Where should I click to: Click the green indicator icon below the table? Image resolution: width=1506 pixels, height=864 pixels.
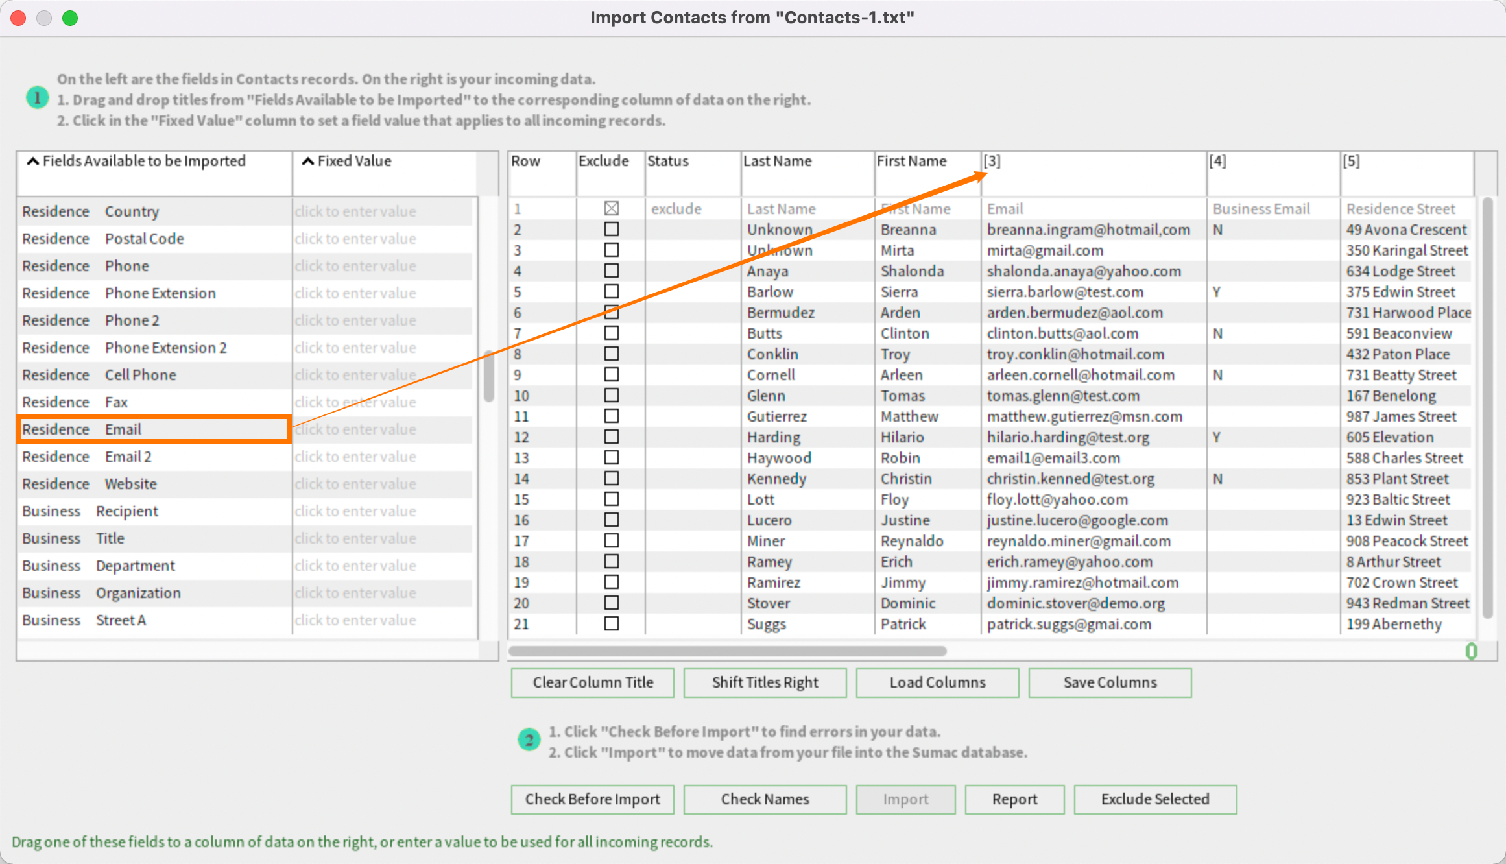click(1472, 651)
